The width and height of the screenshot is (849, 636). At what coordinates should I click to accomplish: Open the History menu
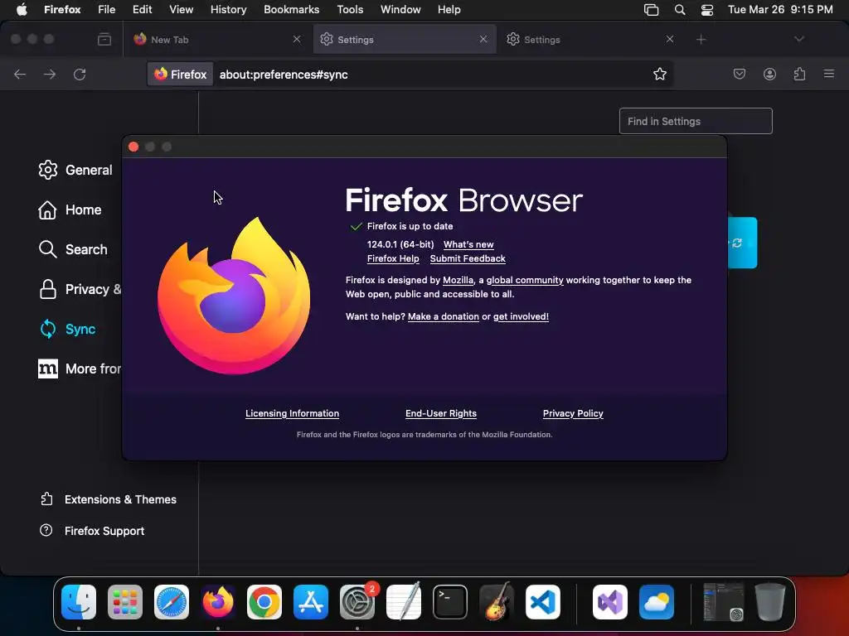pyautogui.click(x=228, y=10)
